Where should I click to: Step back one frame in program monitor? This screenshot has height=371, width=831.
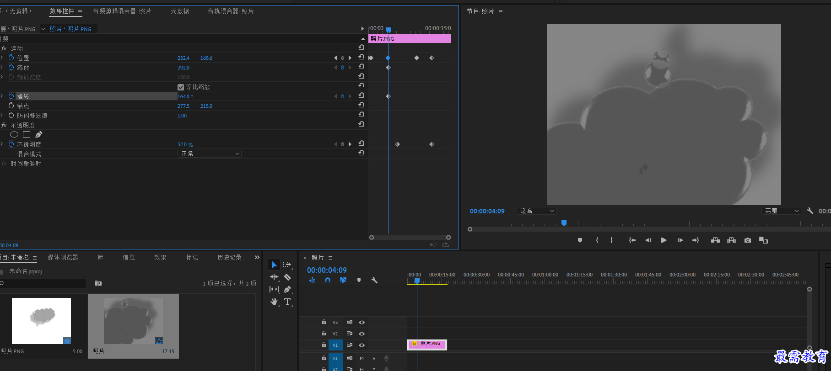point(648,240)
